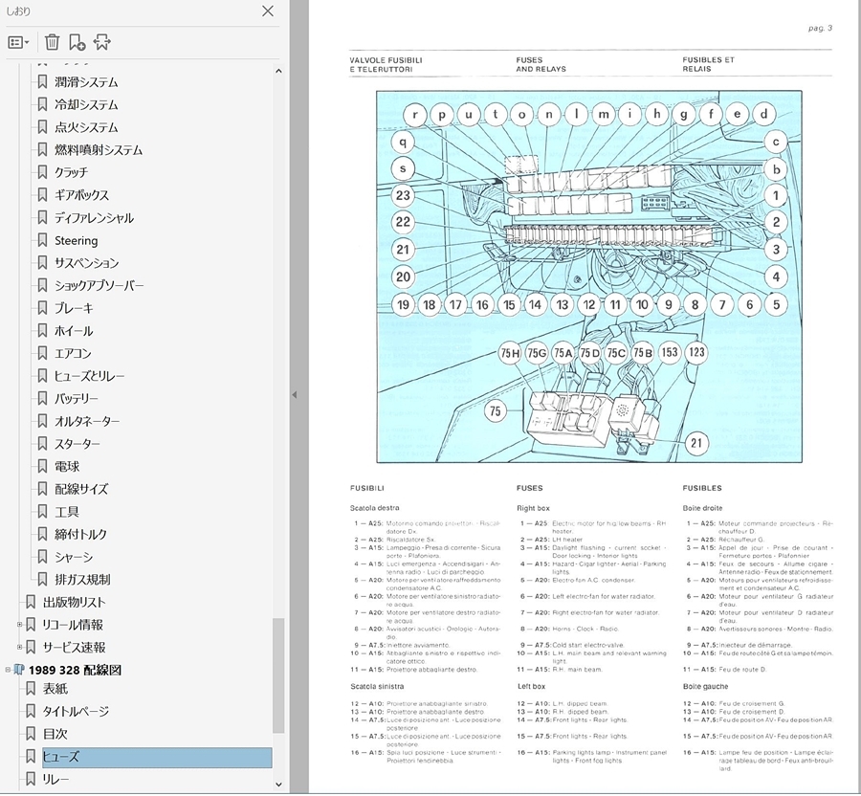Click the 'Scatola destra' section heading
The image size is (861, 796).
coord(374,508)
